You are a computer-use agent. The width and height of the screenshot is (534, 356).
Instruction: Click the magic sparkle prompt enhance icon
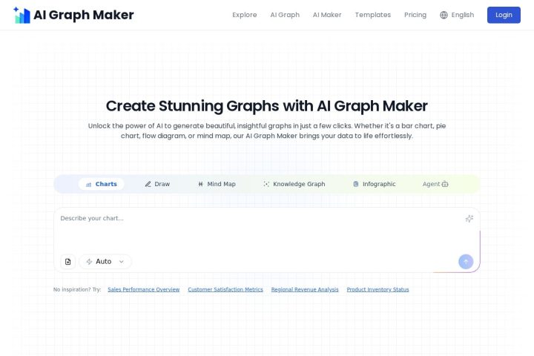(x=469, y=218)
